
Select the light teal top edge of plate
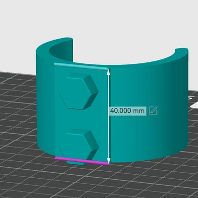[x=81, y=66]
